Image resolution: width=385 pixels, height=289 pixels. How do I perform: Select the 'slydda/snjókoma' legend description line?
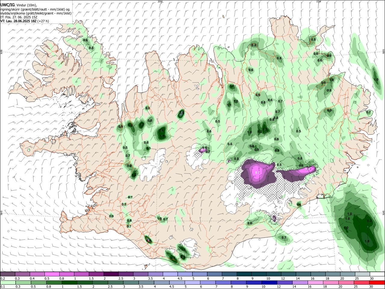tap(36, 13)
